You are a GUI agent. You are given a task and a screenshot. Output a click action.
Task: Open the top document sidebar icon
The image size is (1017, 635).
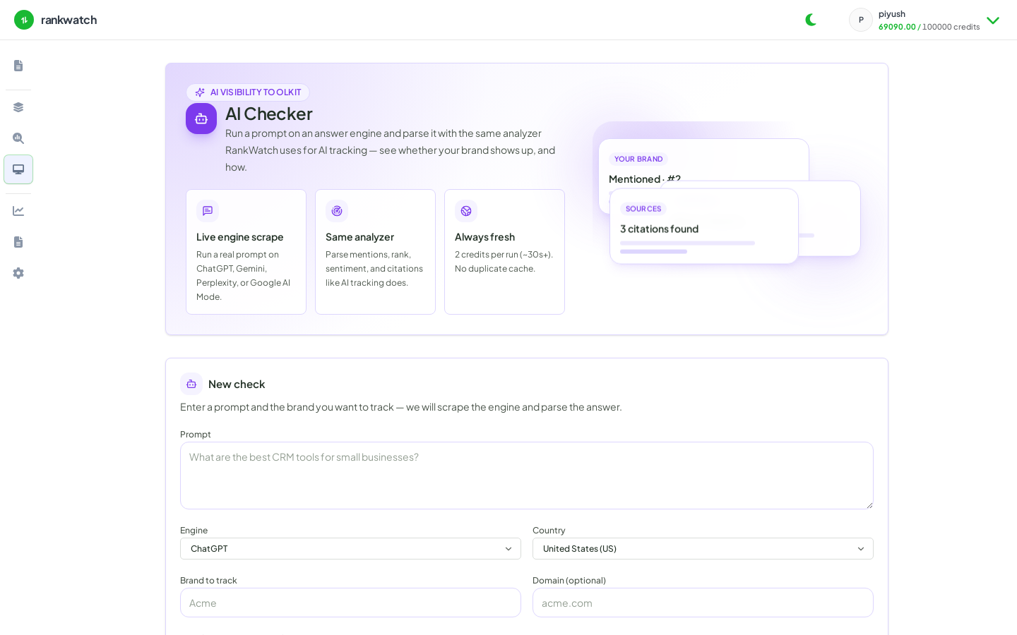tap(18, 66)
